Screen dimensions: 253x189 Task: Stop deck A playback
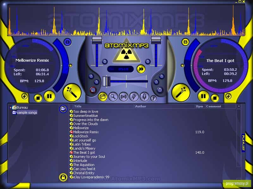pos(38,98)
